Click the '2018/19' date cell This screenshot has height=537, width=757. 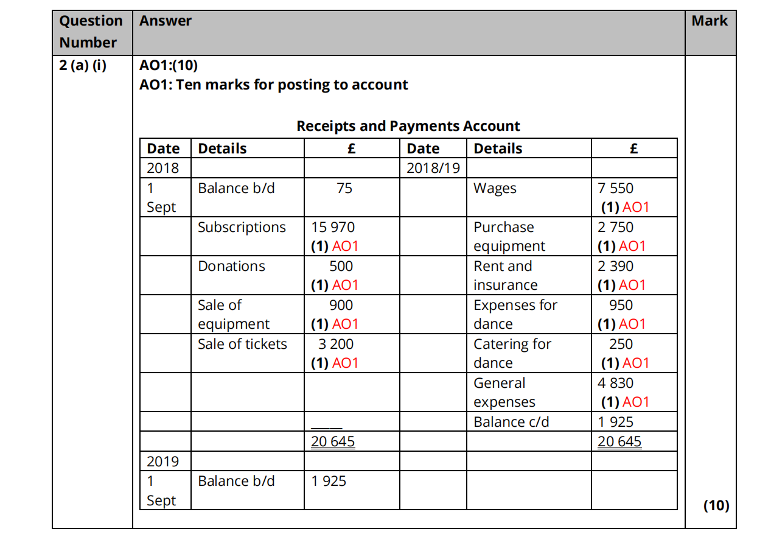click(433, 167)
